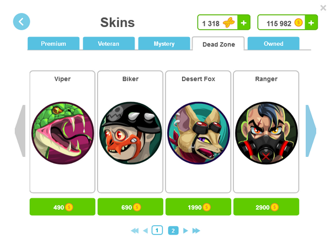The height and width of the screenshot is (244, 331).
Task: Add more DNA with green plus button
Action: pyautogui.click(x=244, y=23)
